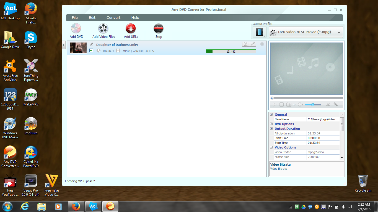The width and height of the screenshot is (378, 212).
Task: Open the Convert menu
Action: 113,17
